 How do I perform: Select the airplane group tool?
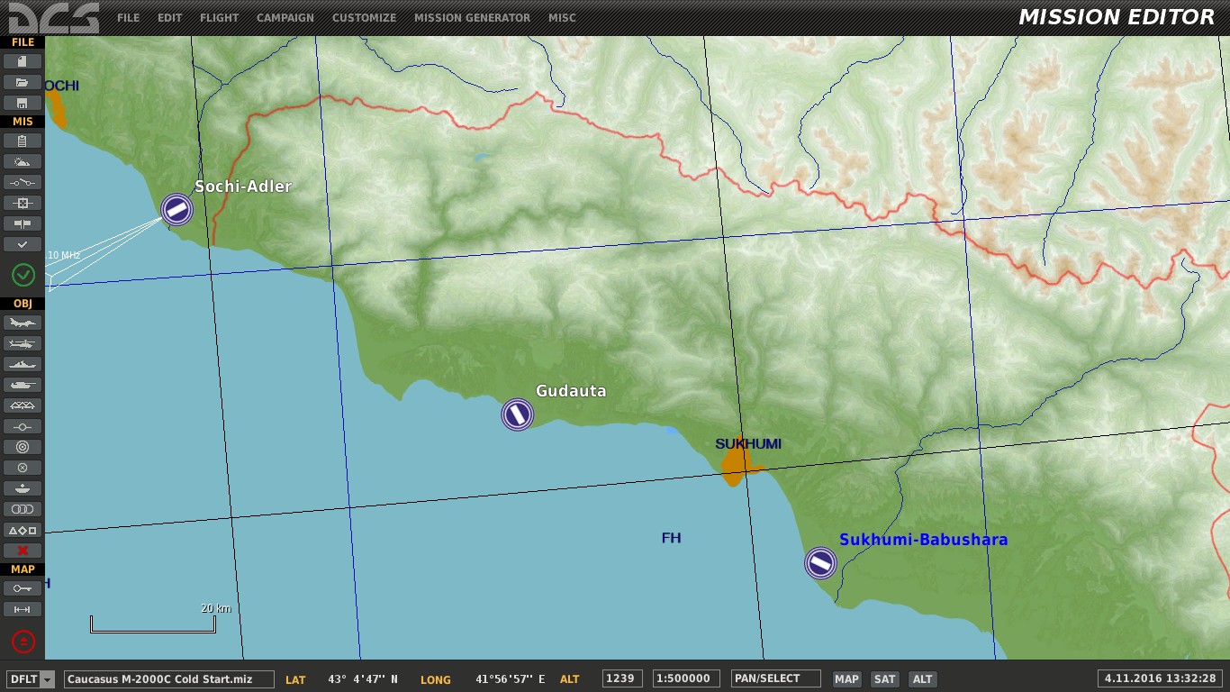click(23, 323)
